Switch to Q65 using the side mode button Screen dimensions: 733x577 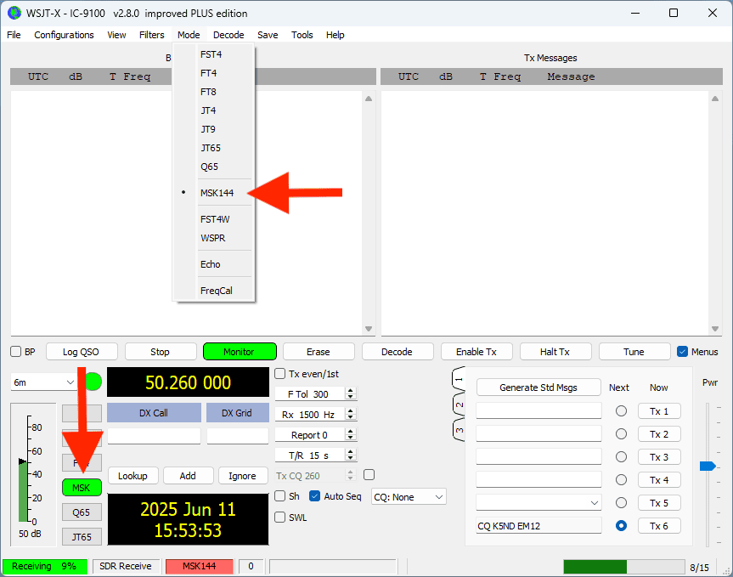[x=81, y=512]
